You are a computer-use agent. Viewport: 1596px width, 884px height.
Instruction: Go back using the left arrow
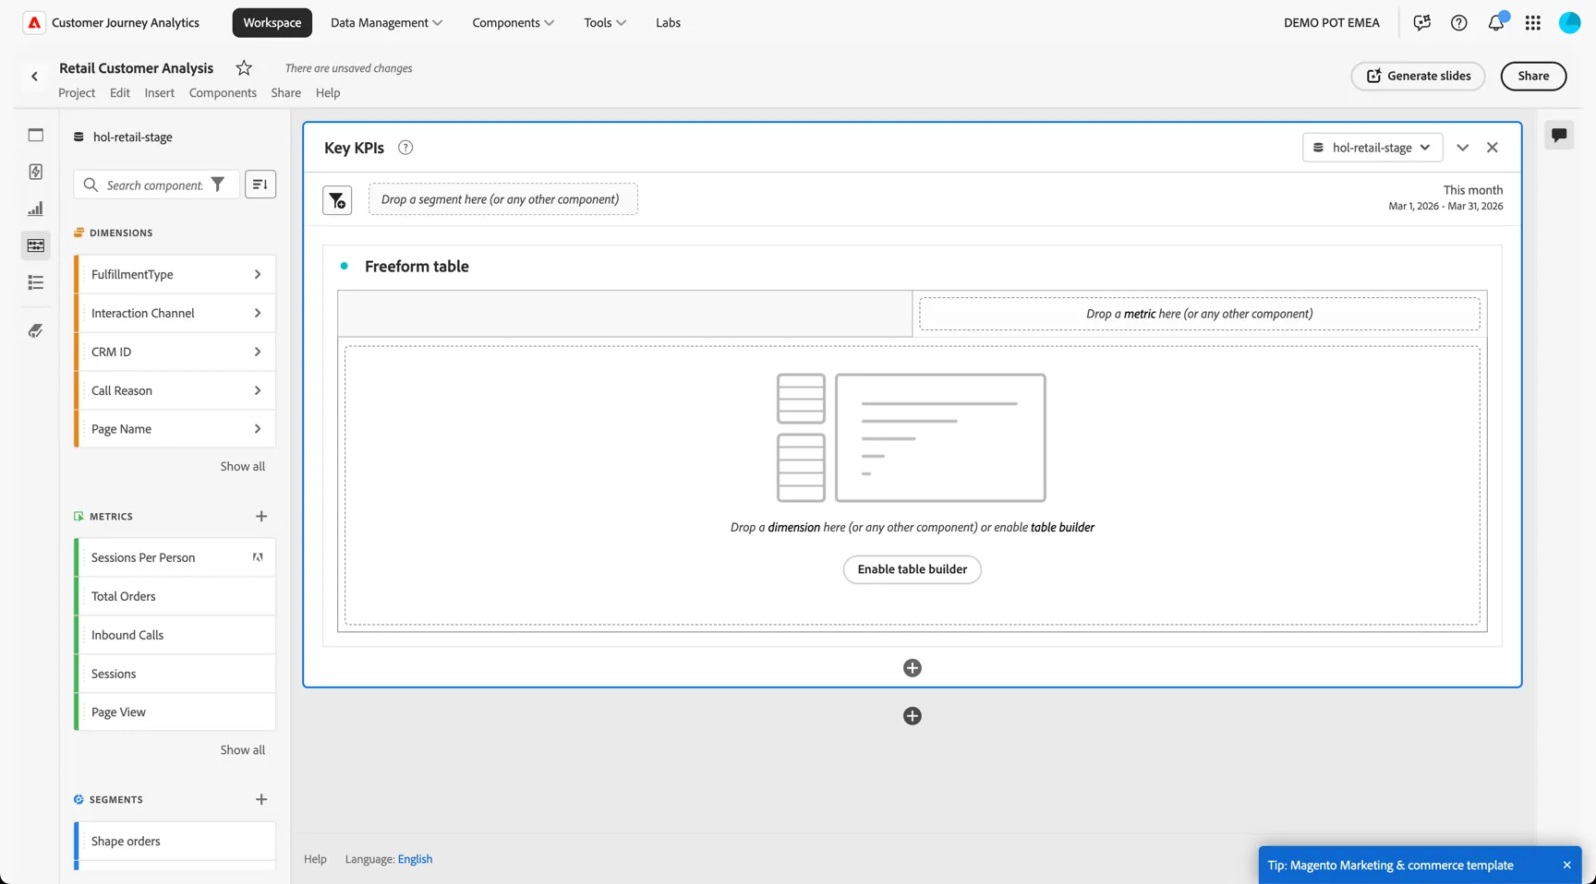[x=34, y=77]
